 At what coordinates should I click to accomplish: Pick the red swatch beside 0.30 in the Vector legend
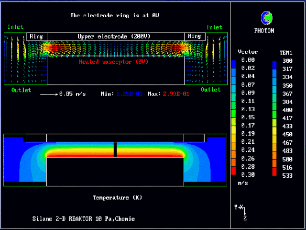pyautogui.click(x=233, y=172)
